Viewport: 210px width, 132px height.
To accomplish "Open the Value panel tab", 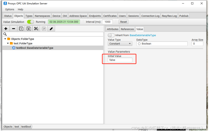I will pos(139,29).
